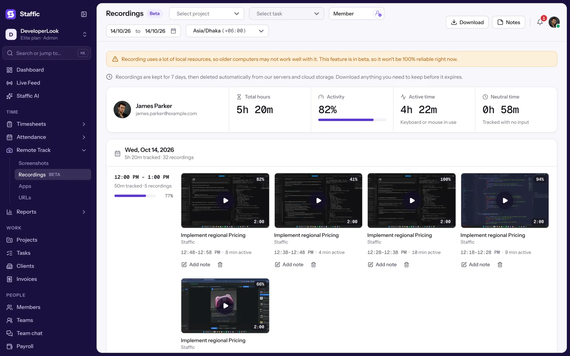Open the user profile avatar menu

pos(554,22)
